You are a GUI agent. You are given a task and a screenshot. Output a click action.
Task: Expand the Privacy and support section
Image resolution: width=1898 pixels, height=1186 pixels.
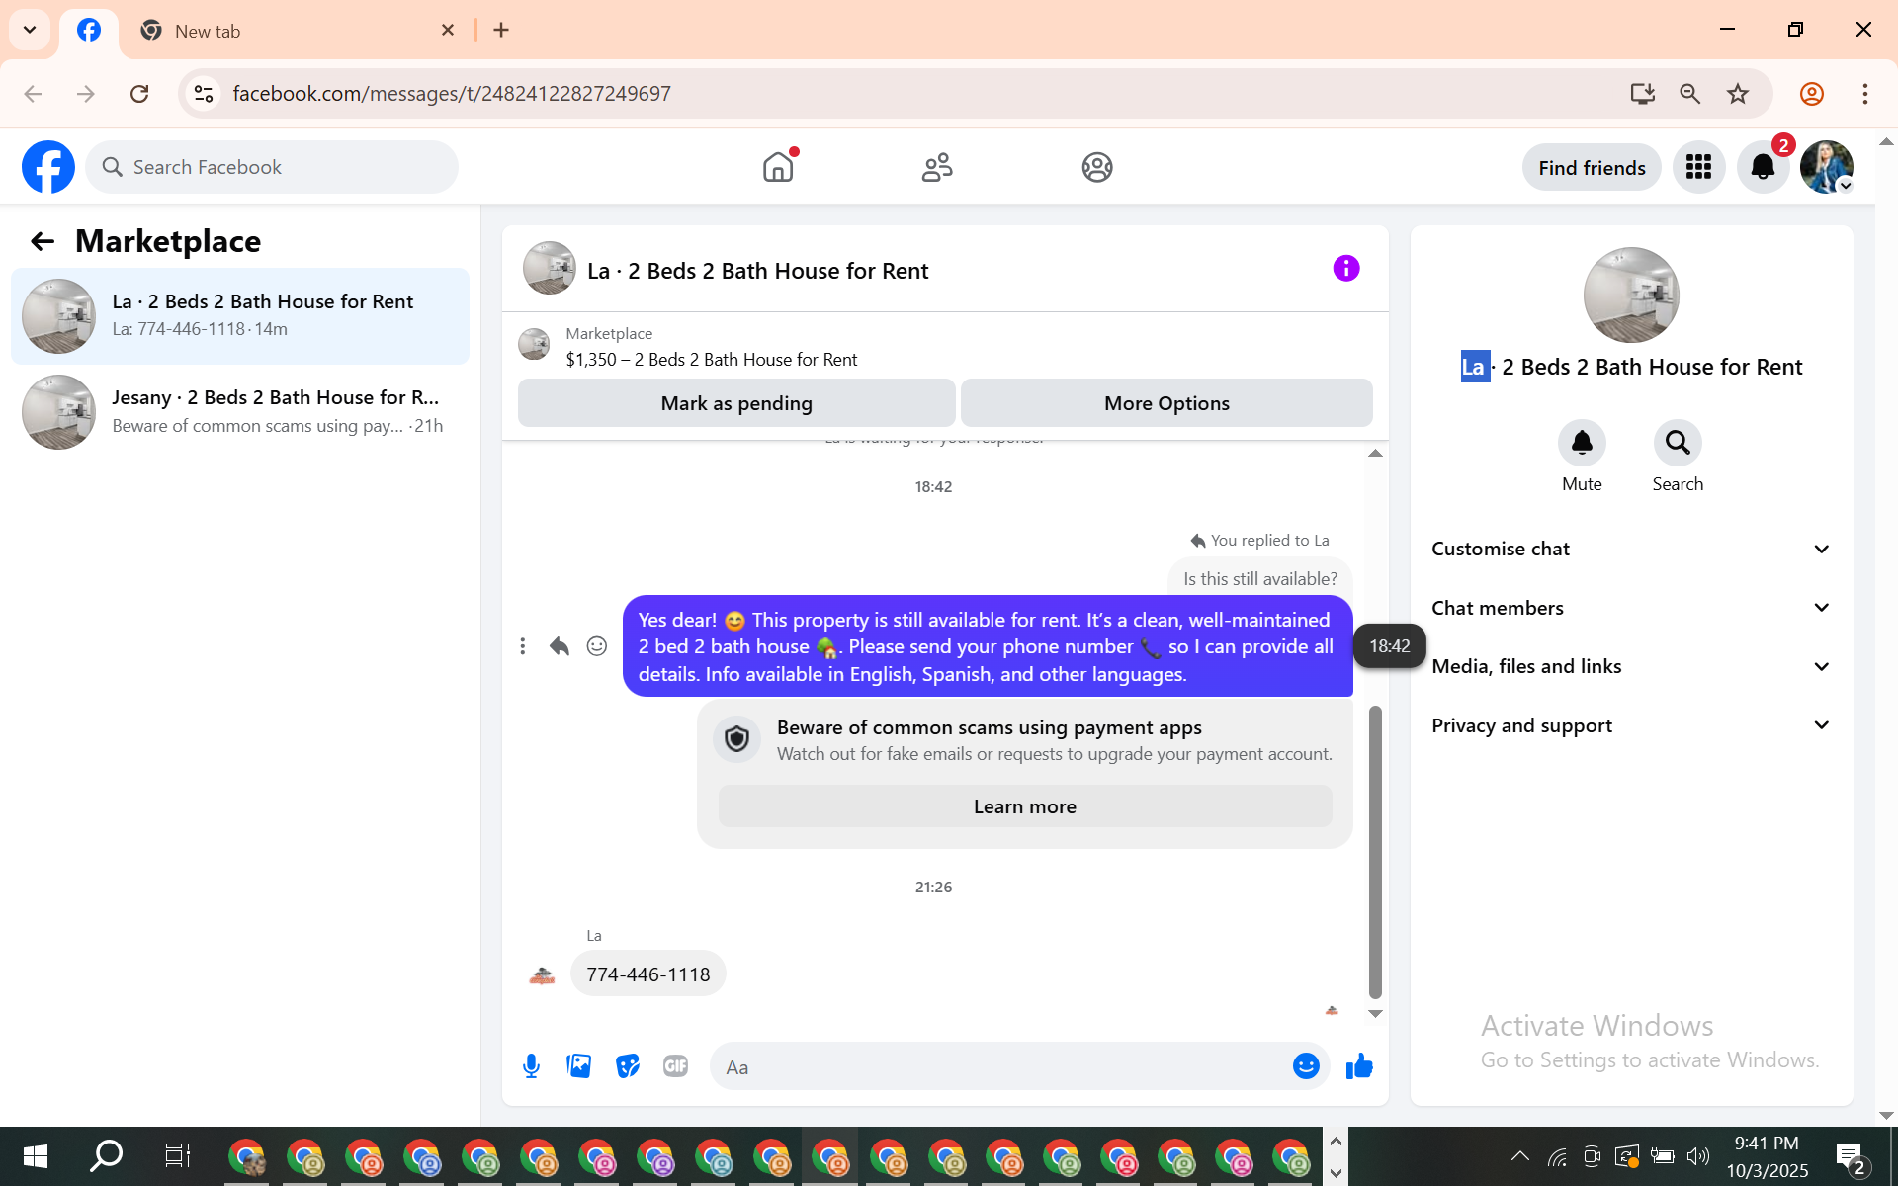click(1631, 725)
